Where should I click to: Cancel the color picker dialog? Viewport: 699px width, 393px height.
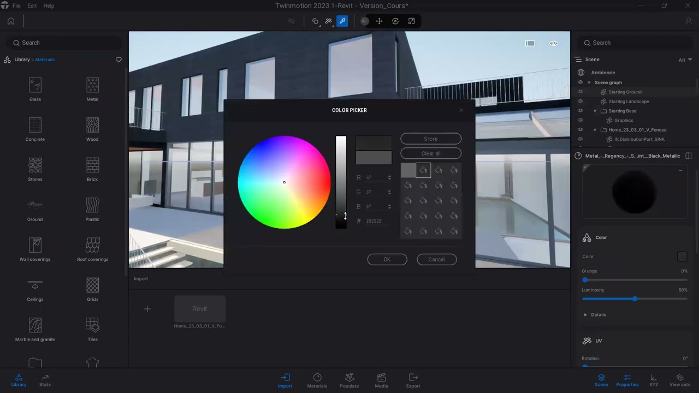(436, 259)
